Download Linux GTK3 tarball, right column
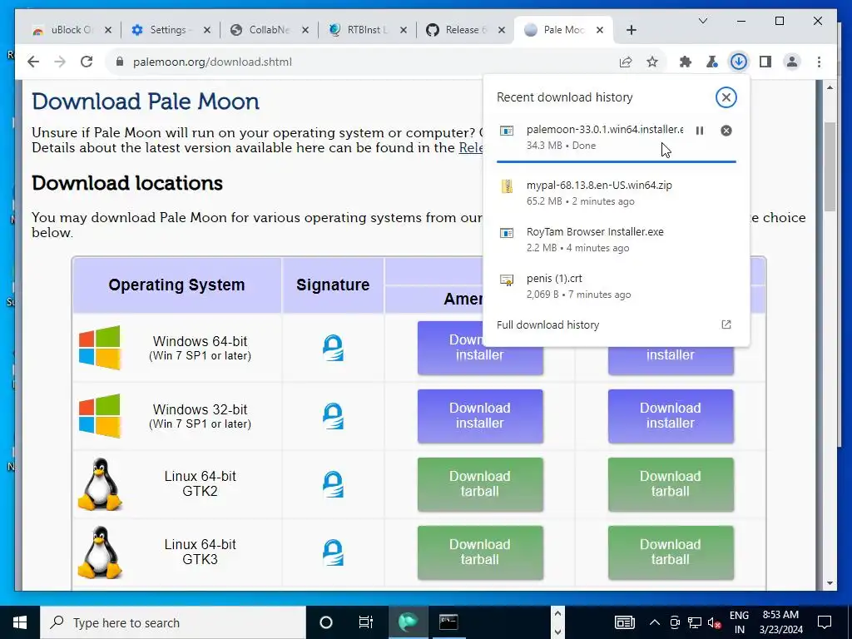 (671, 552)
